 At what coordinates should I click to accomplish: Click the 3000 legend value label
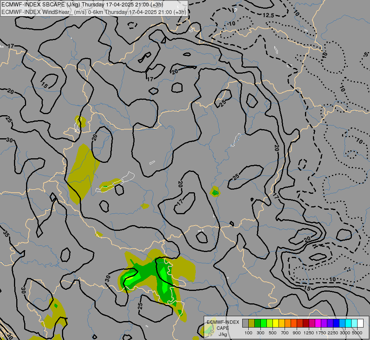coord(345,333)
